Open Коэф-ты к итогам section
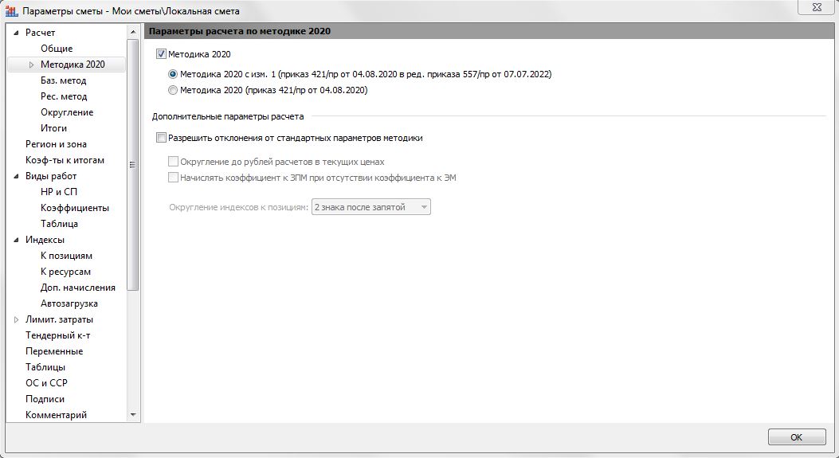This screenshot has height=458, width=839. pyautogui.click(x=65, y=160)
